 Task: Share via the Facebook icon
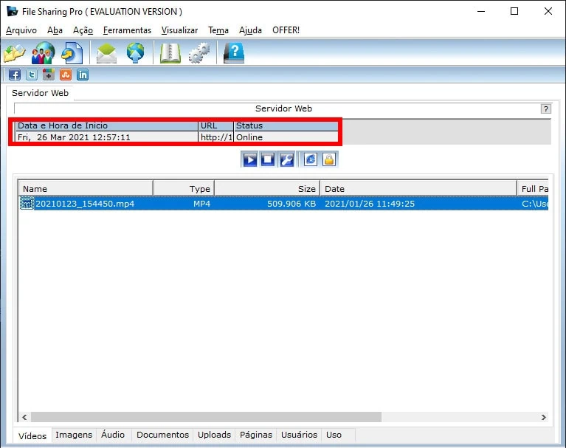click(x=15, y=75)
